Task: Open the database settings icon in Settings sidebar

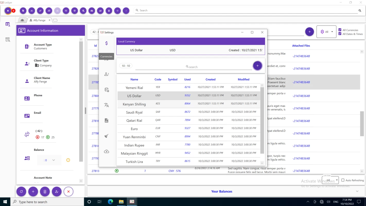Action: pyautogui.click(x=107, y=90)
